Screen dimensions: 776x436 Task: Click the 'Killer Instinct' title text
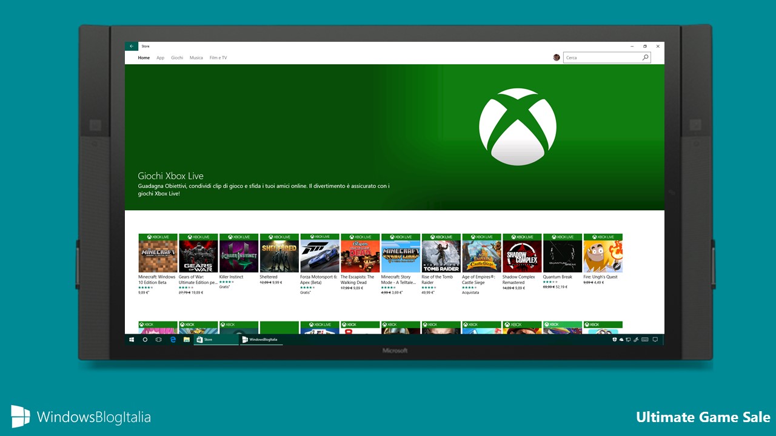click(x=231, y=277)
